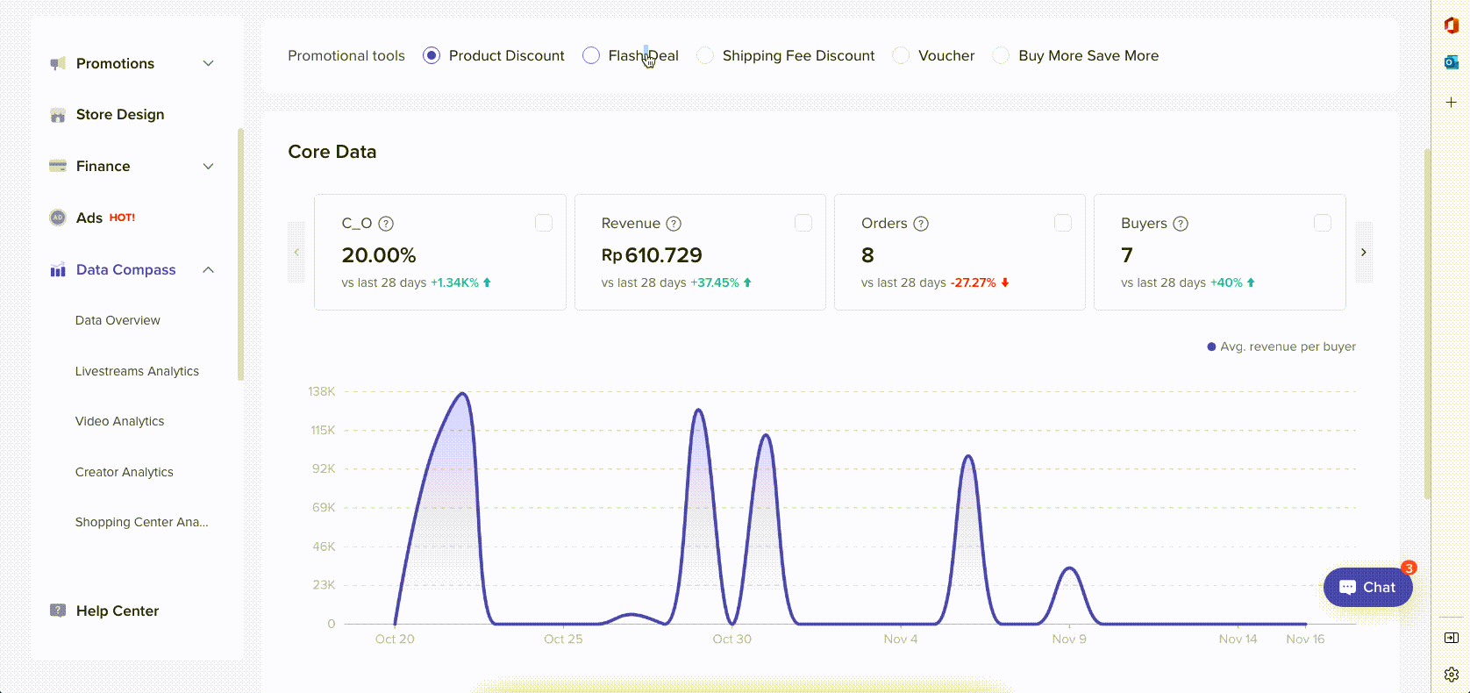Tick the Orders card checkbox
Image resolution: width=1470 pixels, height=693 pixels.
(x=1062, y=223)
